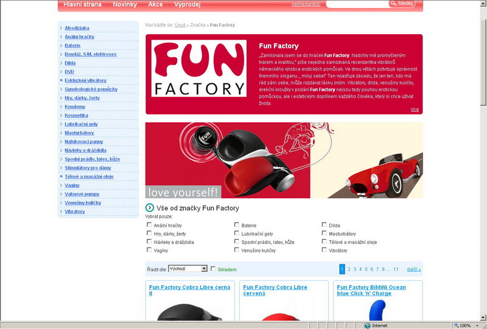Tick the Dilda filter checkbox

tap(324, 225)
